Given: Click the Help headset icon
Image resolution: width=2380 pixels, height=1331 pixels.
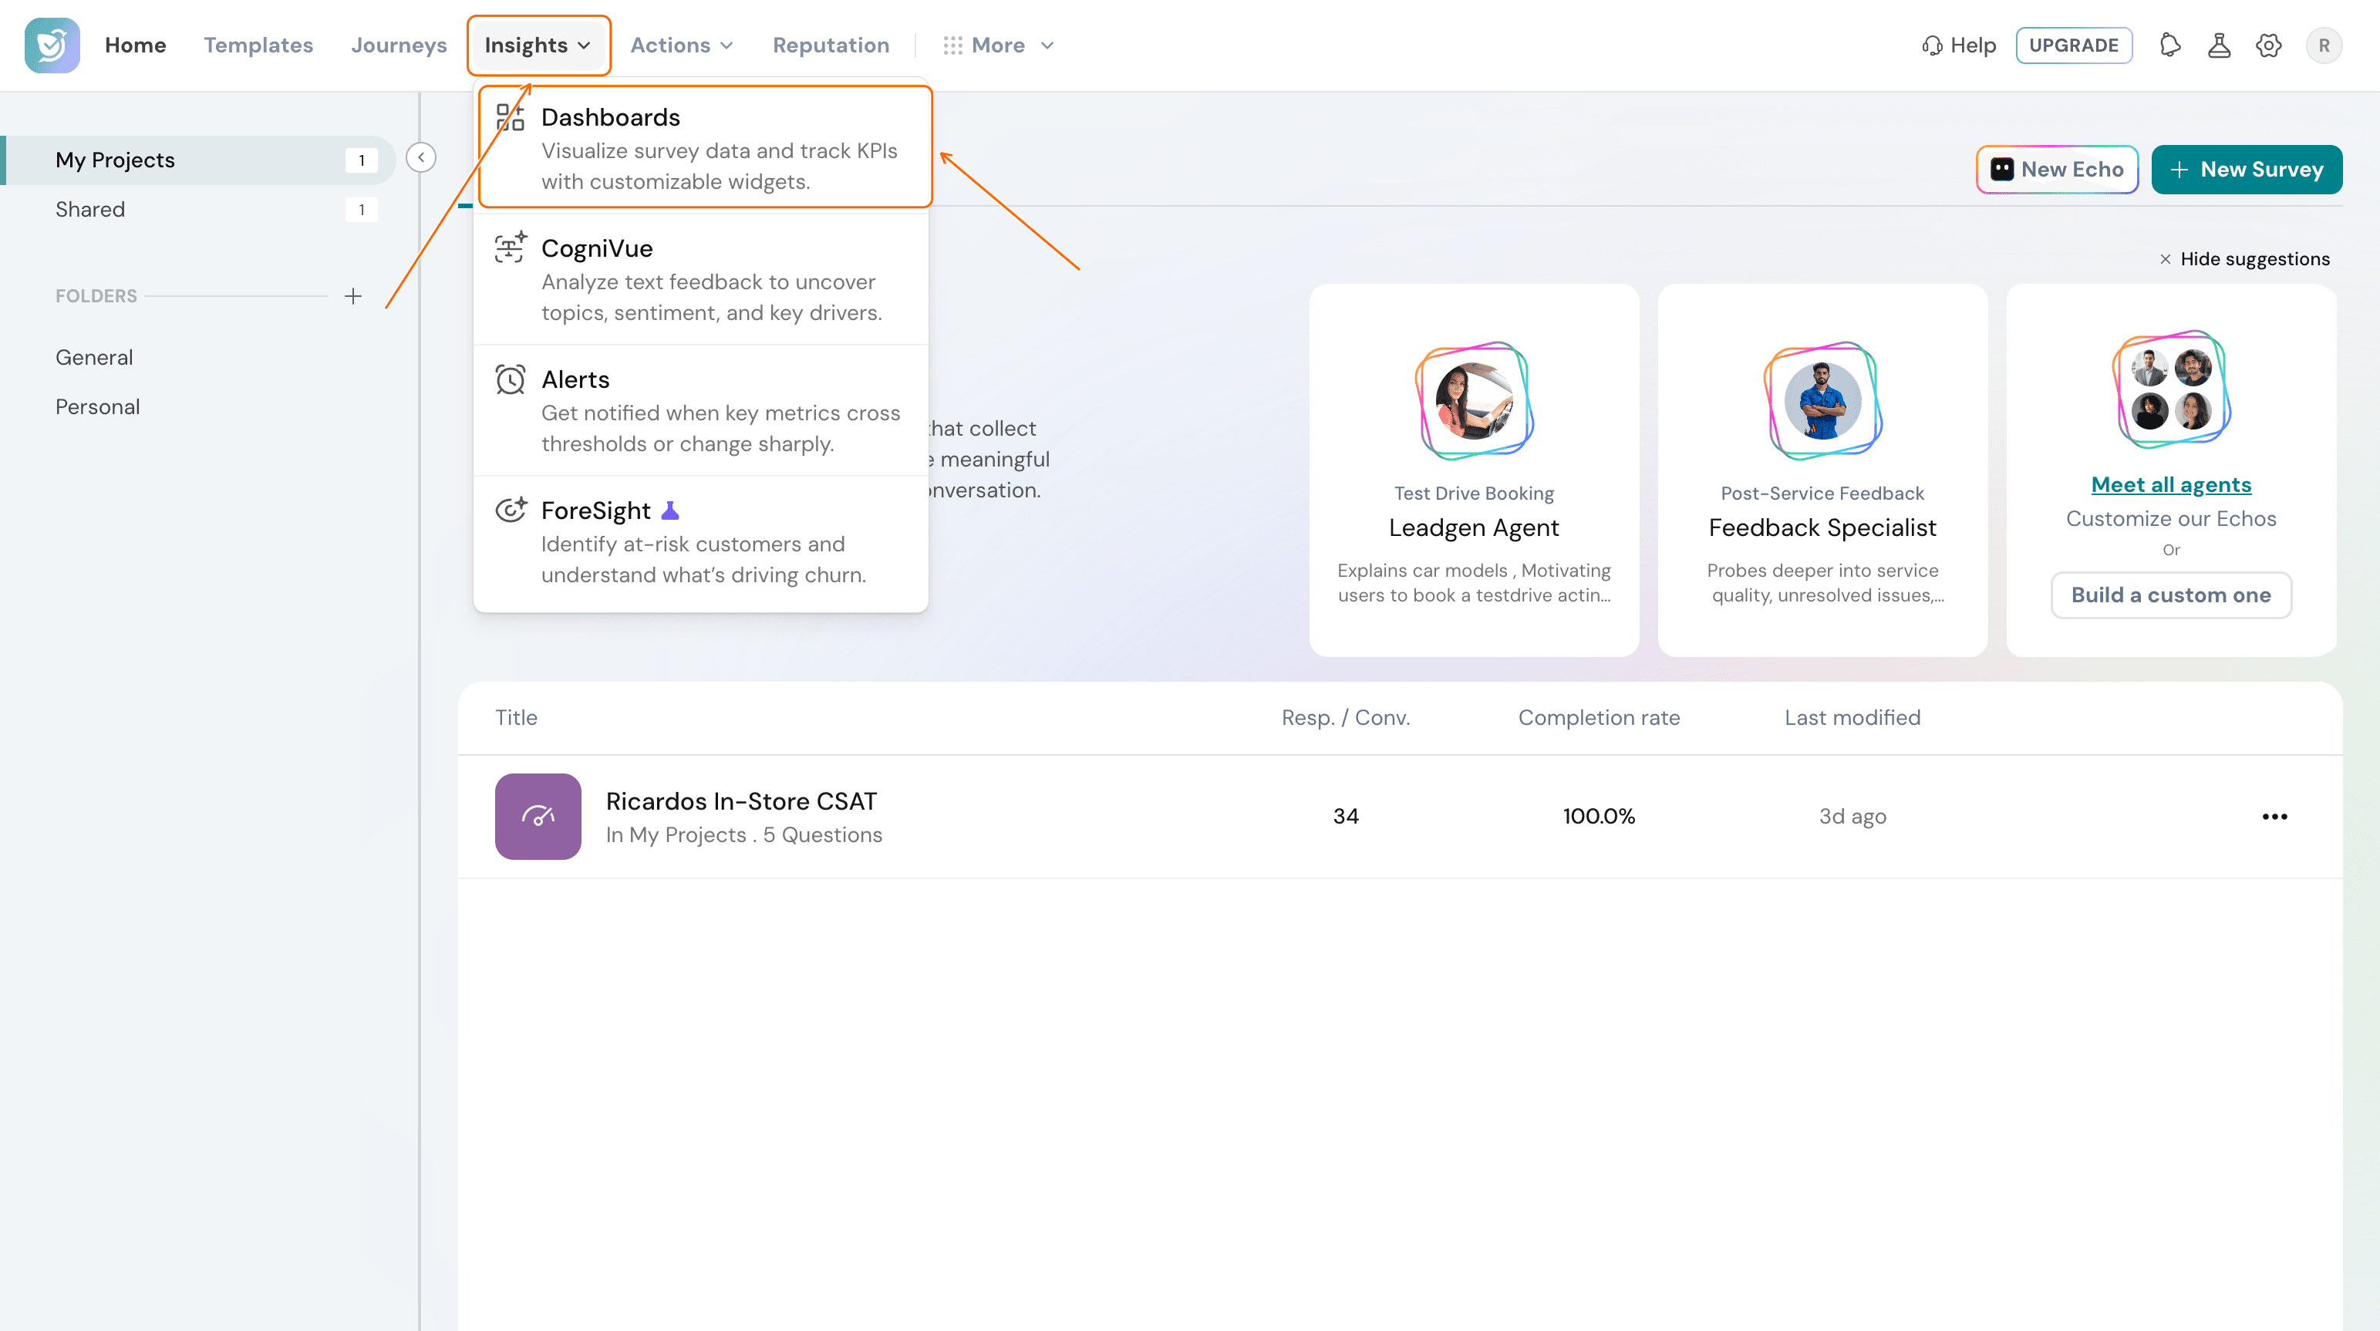Looking at the screenshot, I should (x=1932, y=45).
